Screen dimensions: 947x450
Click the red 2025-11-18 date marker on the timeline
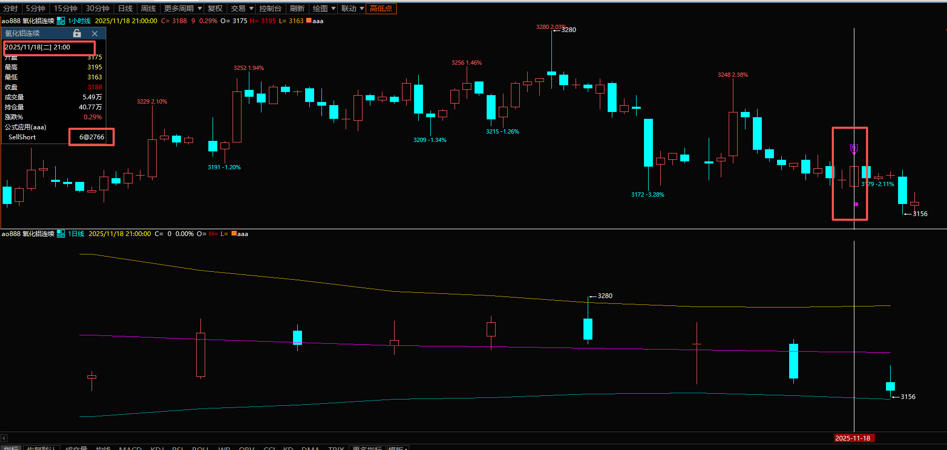pyautogui.click(x=853, y=438)
